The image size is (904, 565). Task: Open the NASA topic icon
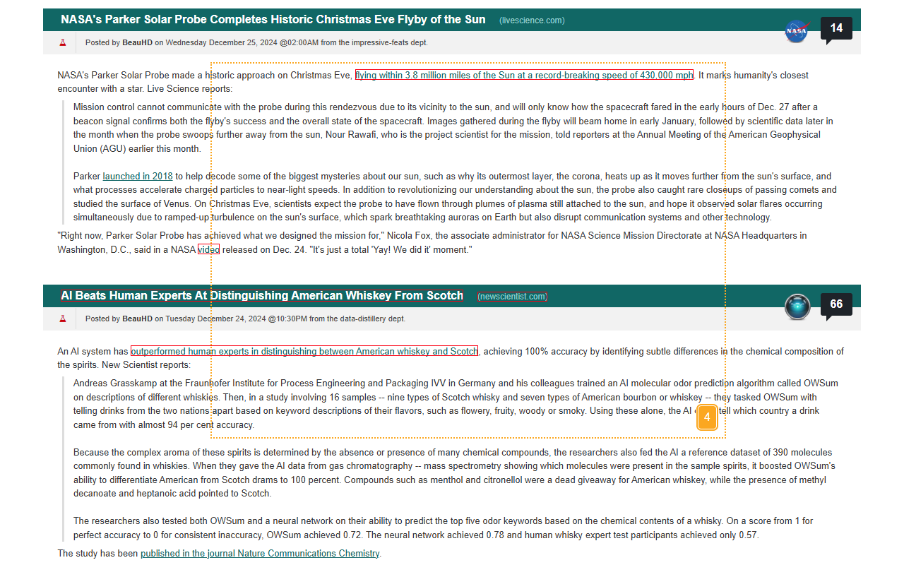click(797, 31)
